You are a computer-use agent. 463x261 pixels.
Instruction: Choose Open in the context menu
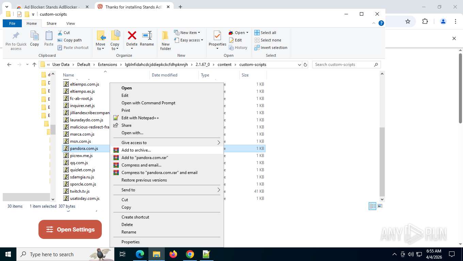coord(167,88)
